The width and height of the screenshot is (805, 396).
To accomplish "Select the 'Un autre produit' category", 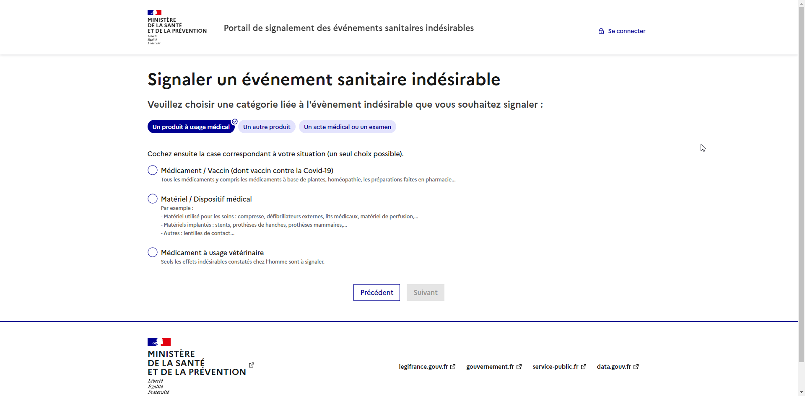I will pyautogui.click(x=267, y=127).
